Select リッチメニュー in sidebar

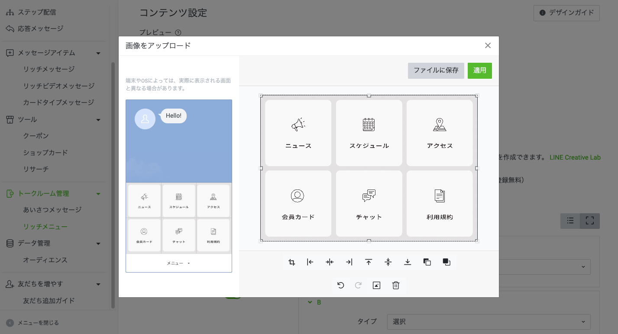coord(45,227)
